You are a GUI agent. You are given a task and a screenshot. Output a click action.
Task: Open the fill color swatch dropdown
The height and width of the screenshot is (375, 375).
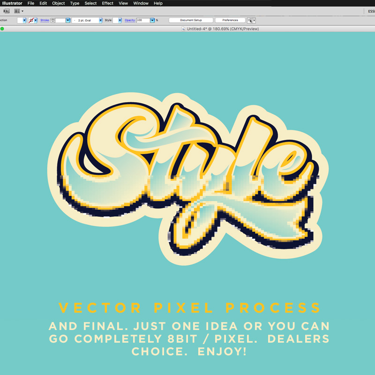click(x=24, y=20)
